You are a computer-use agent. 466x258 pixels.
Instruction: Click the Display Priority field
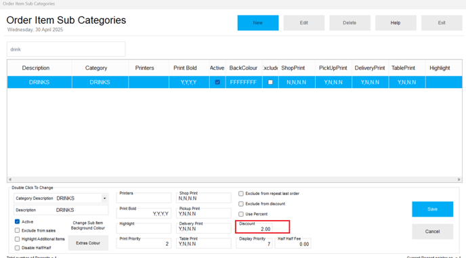(x=254, y=243)
